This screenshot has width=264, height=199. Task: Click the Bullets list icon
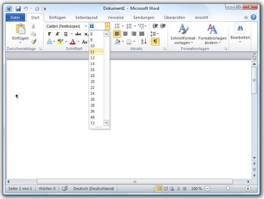117,26
